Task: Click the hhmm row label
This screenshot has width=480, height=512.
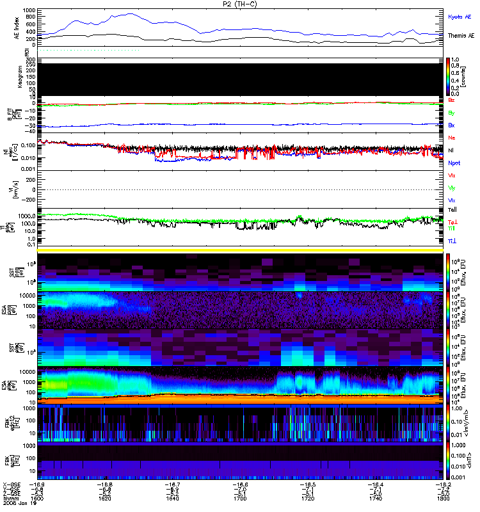Action: (11, 499)
